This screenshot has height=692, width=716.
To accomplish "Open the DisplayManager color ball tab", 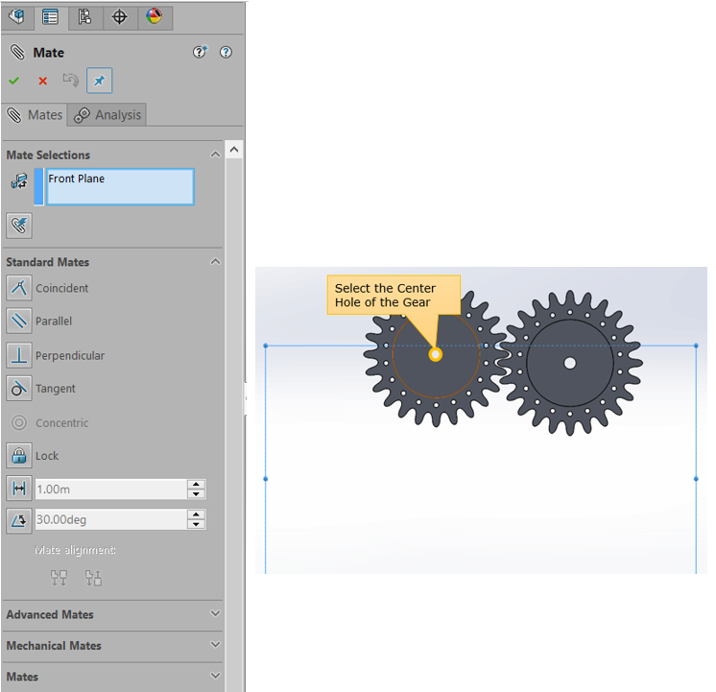I will (x=154, y=17).
